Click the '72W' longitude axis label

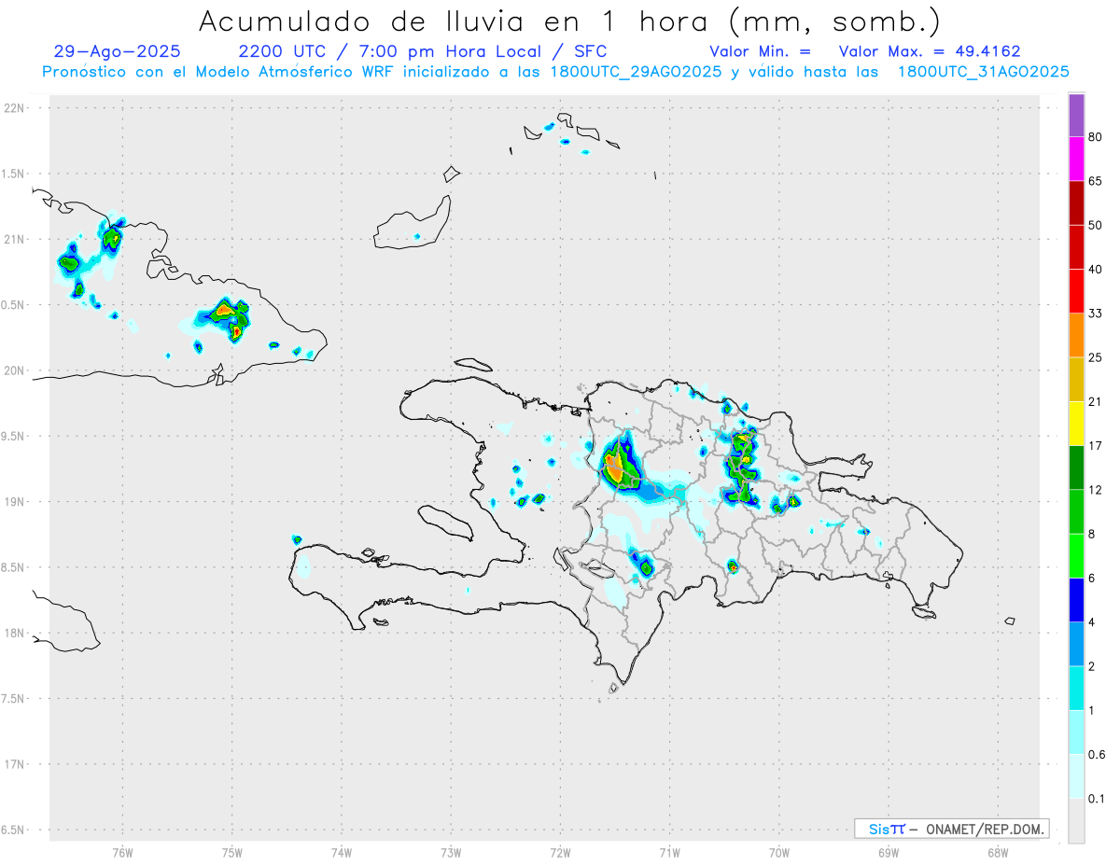point(561,853)
